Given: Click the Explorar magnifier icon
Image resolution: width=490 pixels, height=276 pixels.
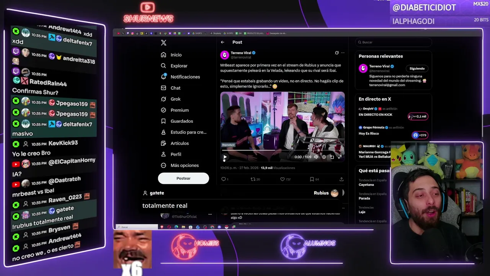Looking at the screenshot, I should pos(163,66).
